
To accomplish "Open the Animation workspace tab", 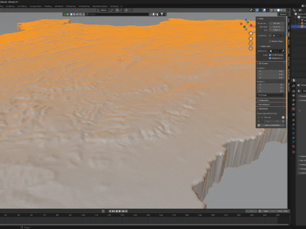I will 59,6.
